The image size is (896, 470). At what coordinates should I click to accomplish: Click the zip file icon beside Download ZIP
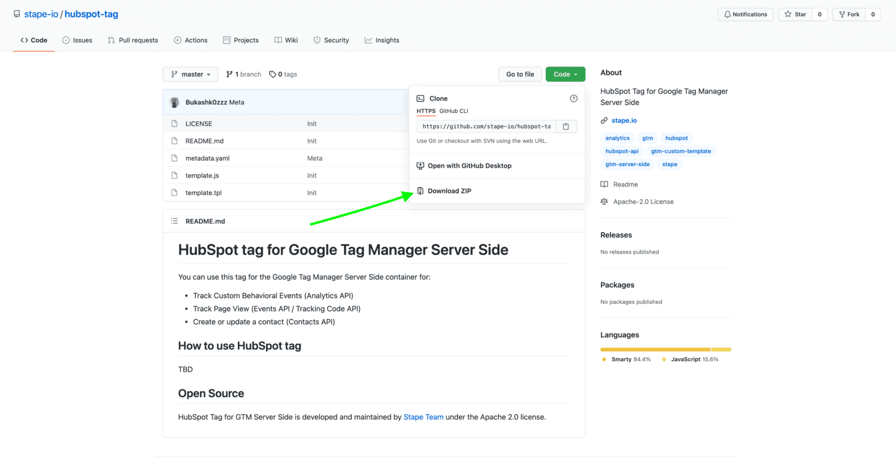tap(421, 191)
